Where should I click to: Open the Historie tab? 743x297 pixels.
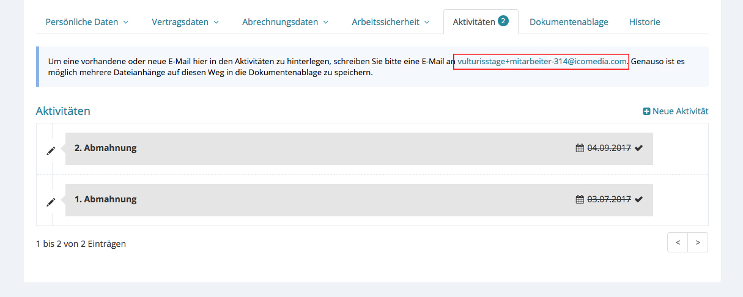coord(645,22)
